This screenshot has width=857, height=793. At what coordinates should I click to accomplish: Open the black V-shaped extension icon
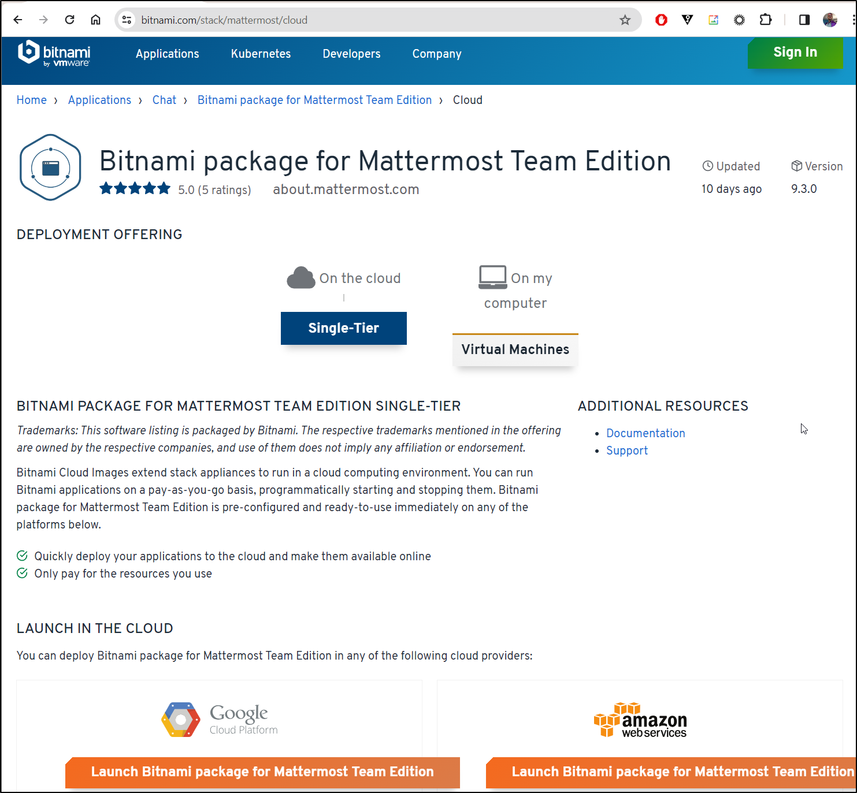[687, 20]
